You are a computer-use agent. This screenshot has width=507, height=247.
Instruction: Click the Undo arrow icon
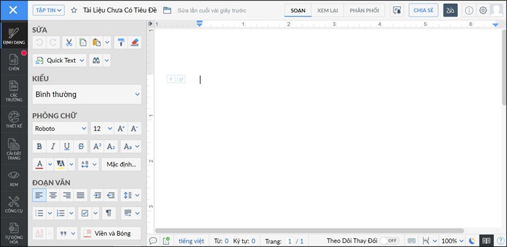39,42
